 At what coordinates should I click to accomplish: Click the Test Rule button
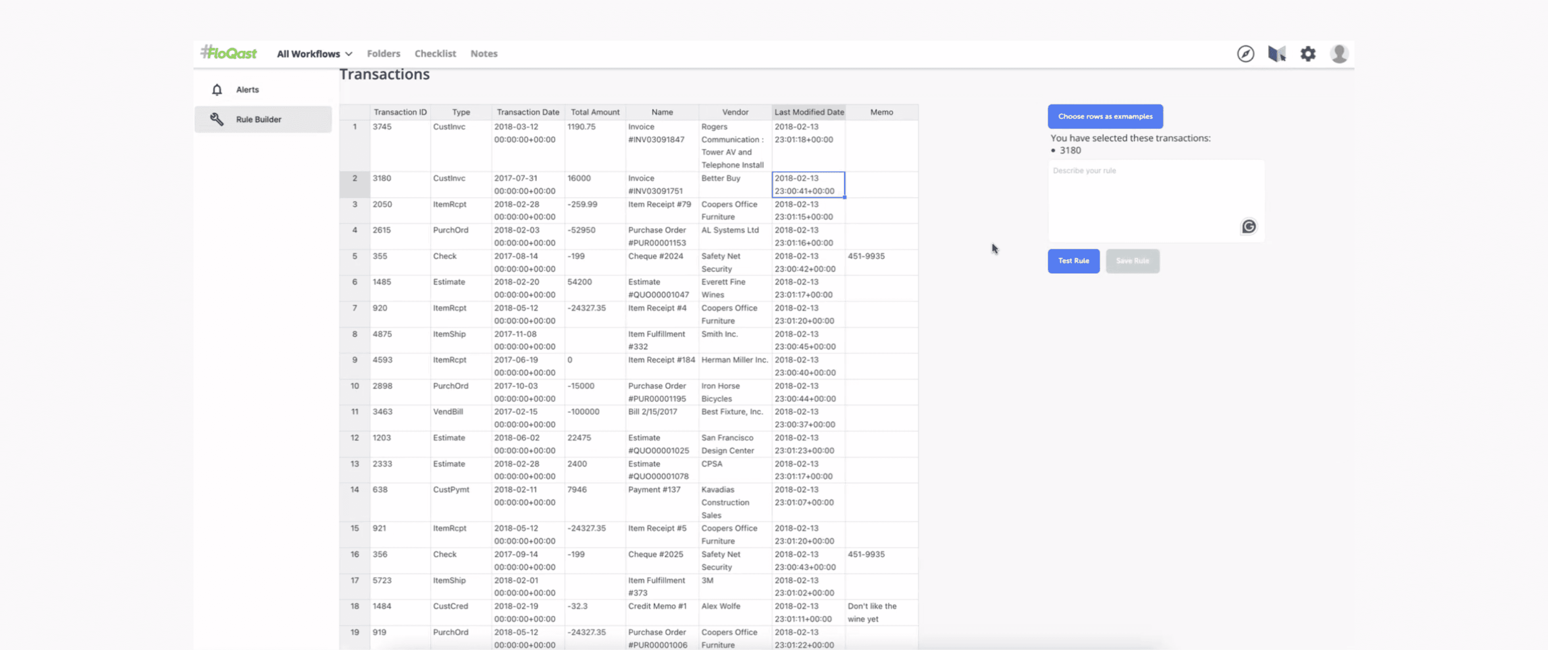click(x=1073, y=261)
